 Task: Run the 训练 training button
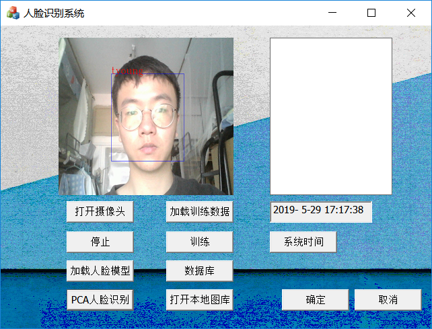click(x=199, y=242)
